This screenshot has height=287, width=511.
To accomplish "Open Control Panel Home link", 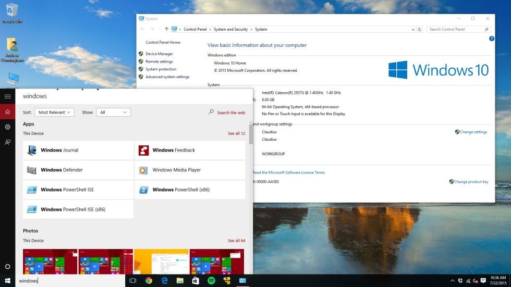I will (163, 42).
